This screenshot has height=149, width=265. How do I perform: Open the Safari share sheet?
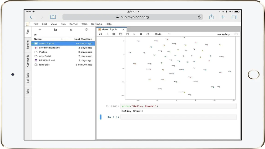(x=211, y=17)
